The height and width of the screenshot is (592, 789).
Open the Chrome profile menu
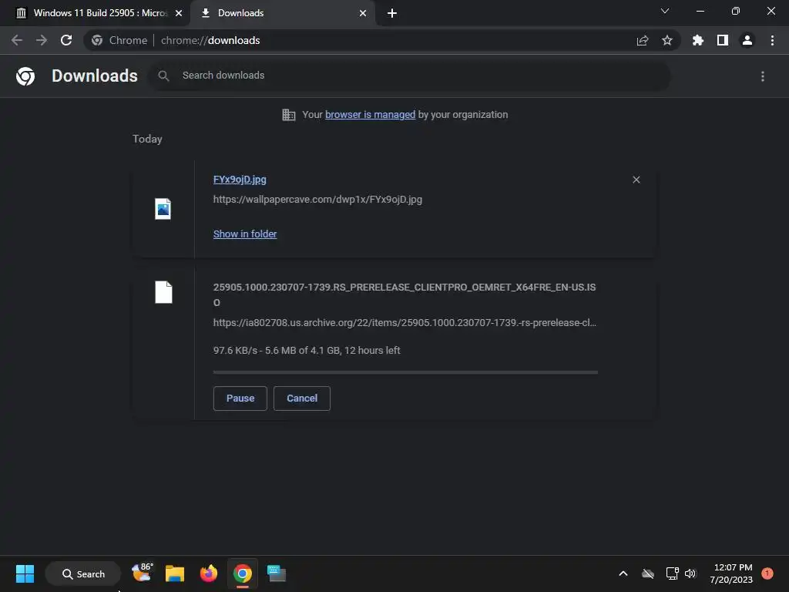(x=747, y=40)
